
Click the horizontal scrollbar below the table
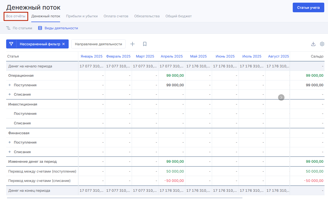124,198
